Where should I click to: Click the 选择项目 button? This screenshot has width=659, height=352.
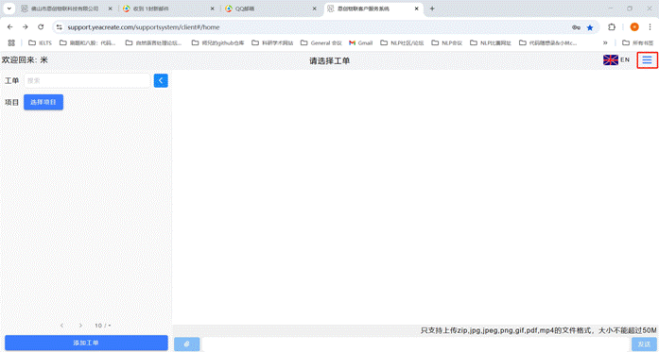click(x=43, y=102)
